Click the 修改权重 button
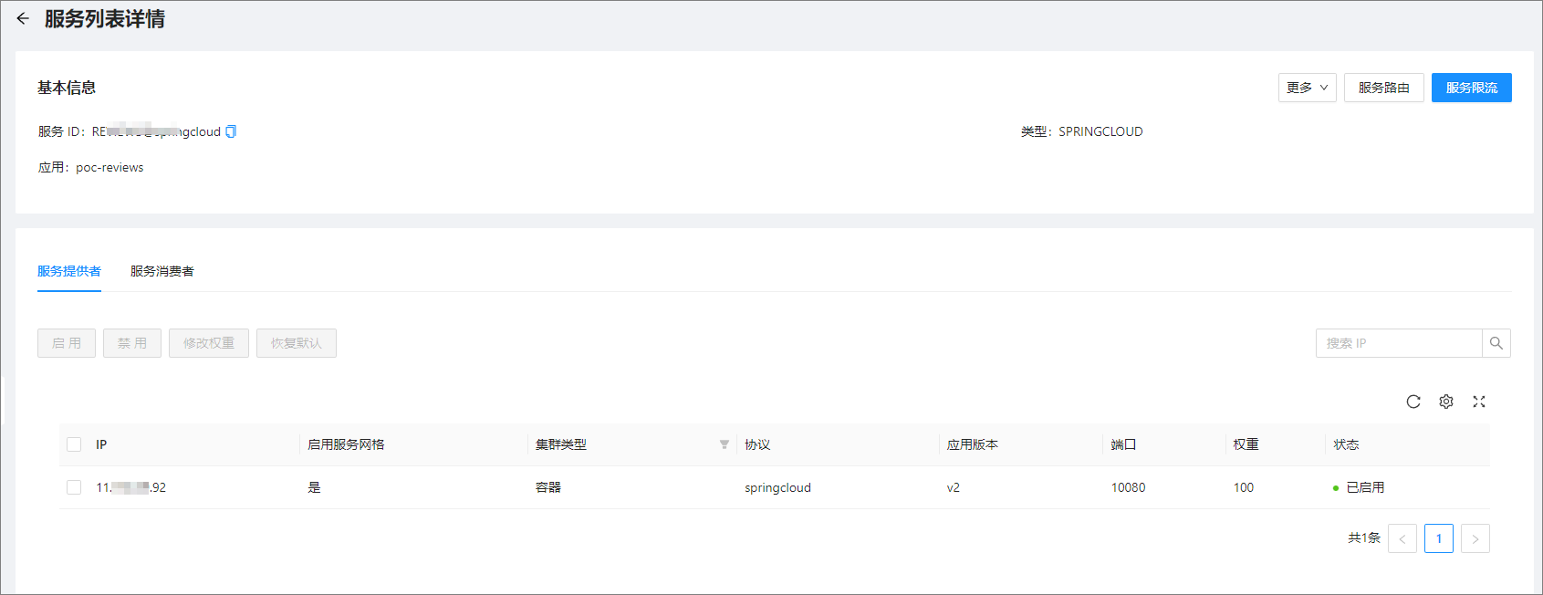The image size is (1543, 595). pyautogui.click(x=209, y=343)
